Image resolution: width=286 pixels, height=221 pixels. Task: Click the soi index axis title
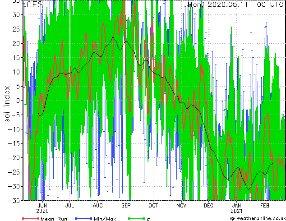(7, 104)
